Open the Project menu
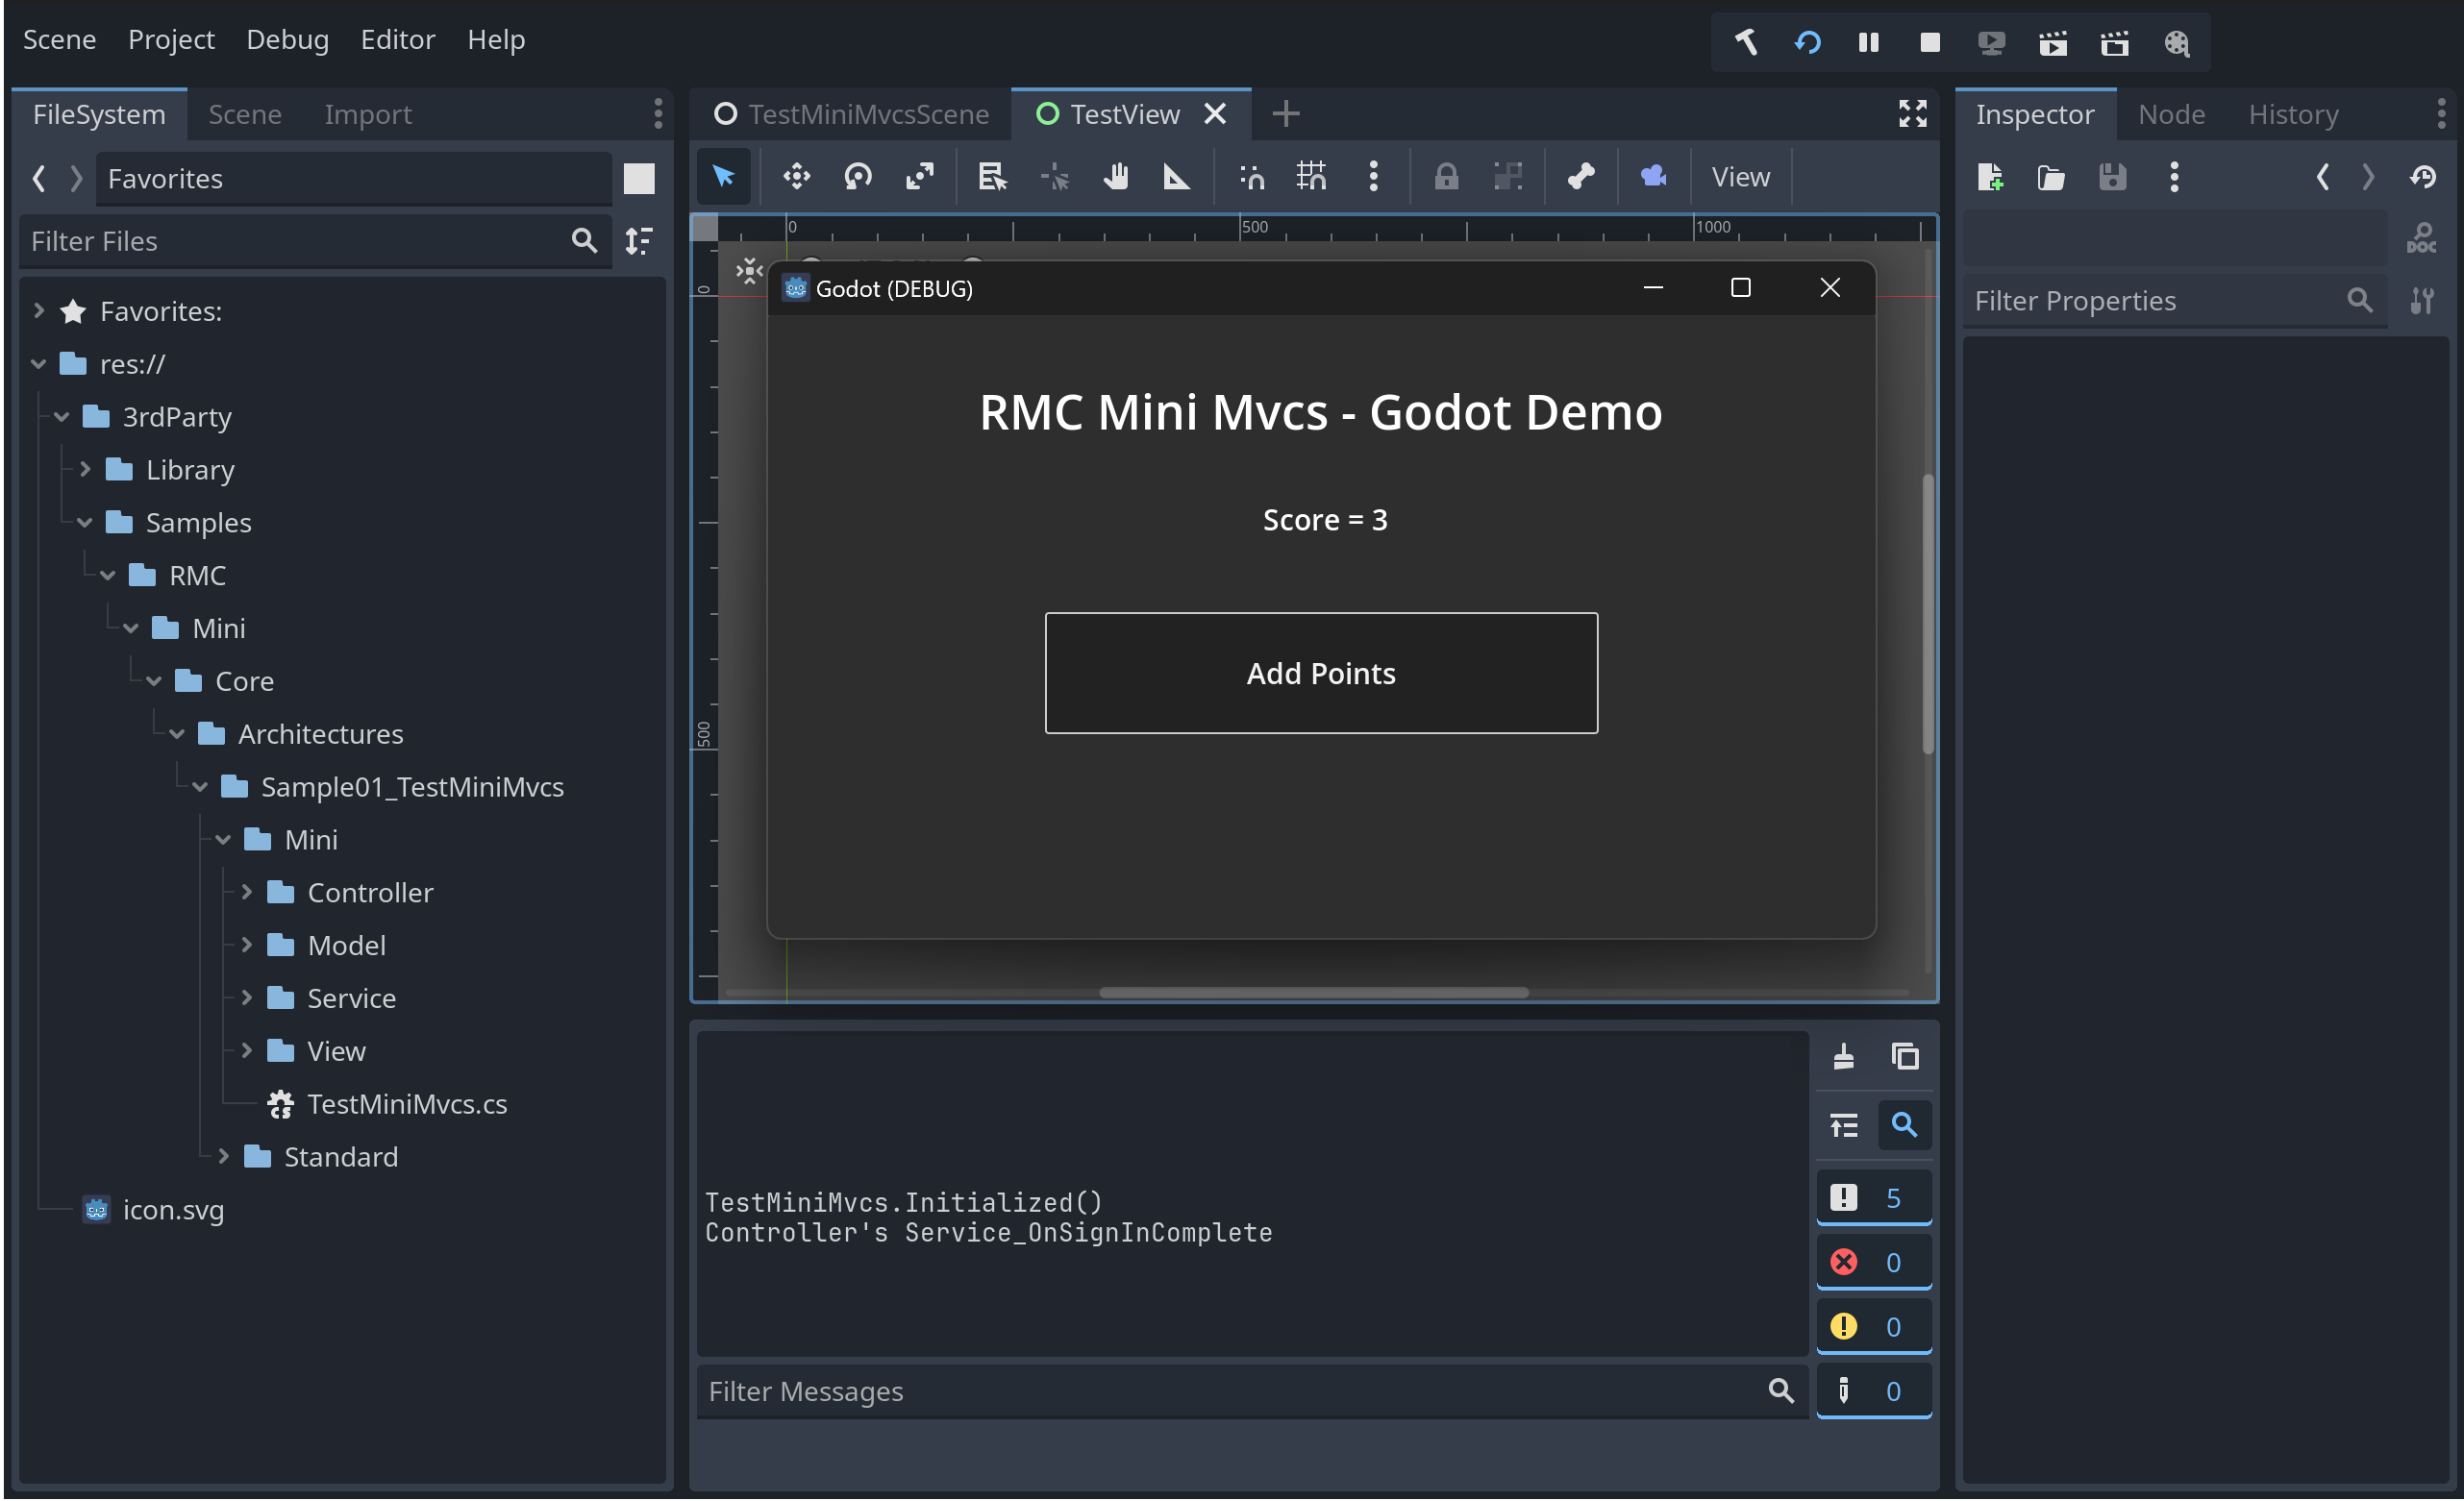2464x1501 pixels. [x=171, y=39]
